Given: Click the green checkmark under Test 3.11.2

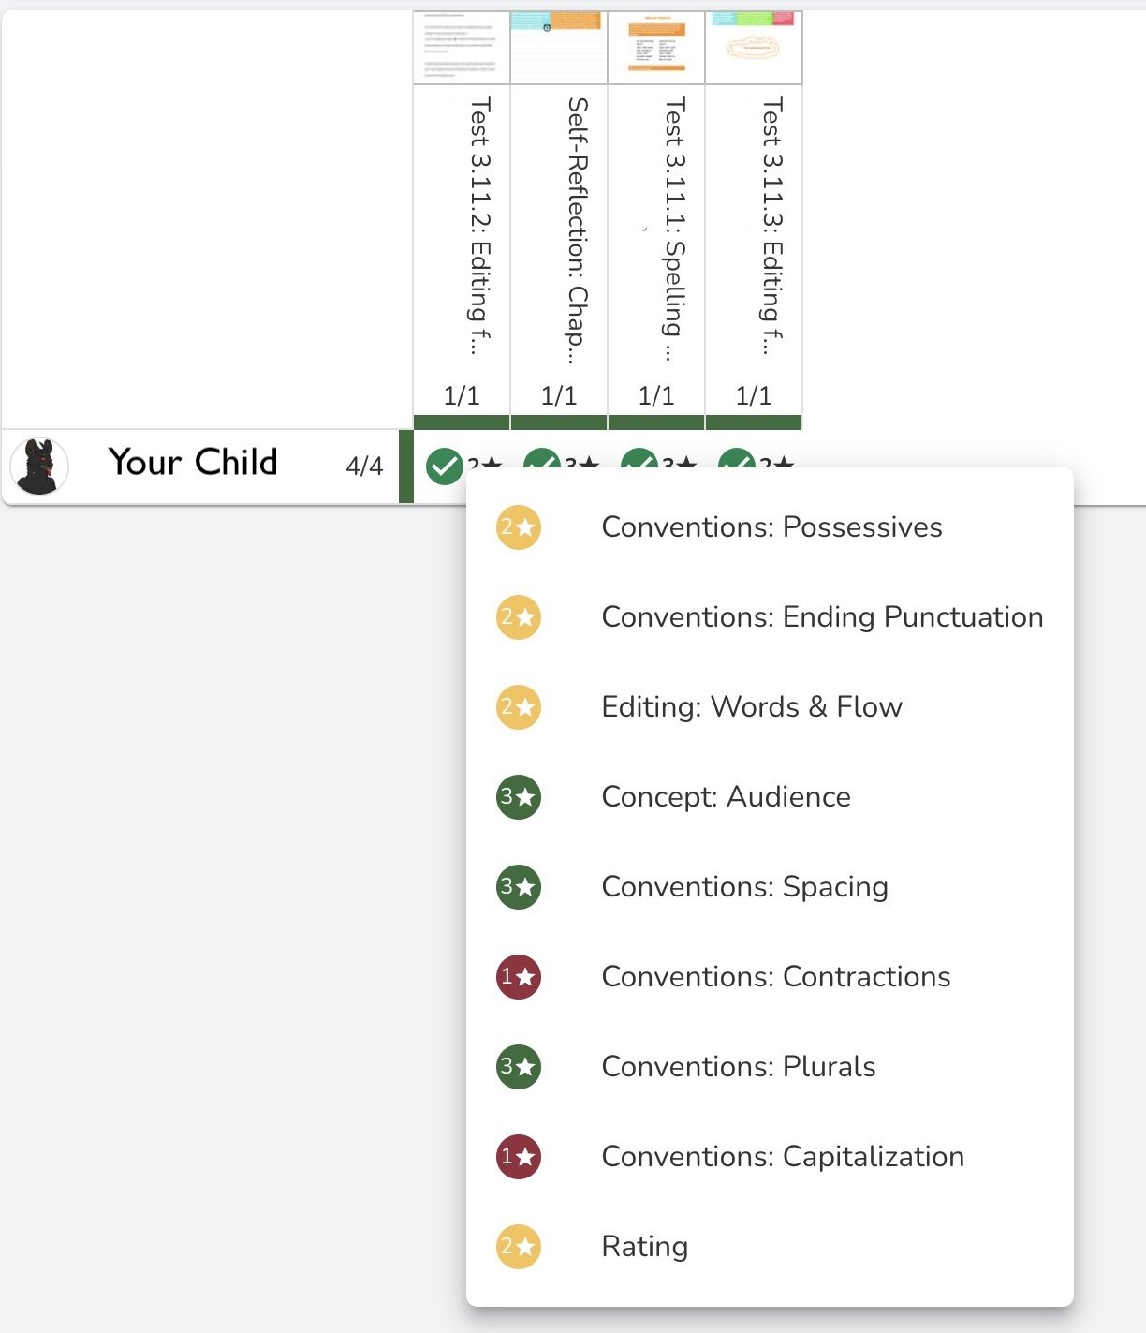Looking at the screenshot, I should (444, 466).
